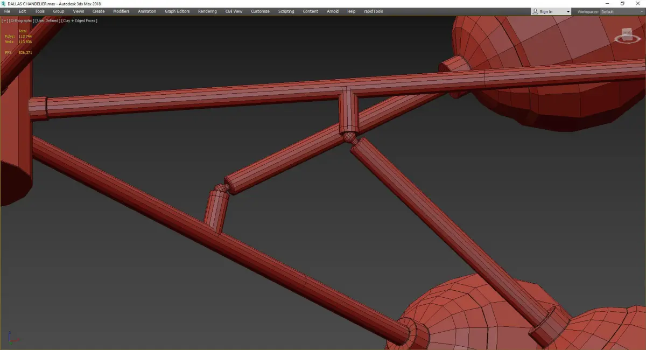
Task: Click the Verts count statistic text
Action: click(x=18, y=41)
